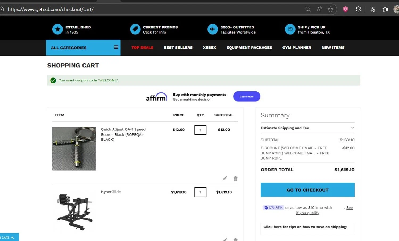This screenshot has height=241, width=399.
Task: Click the Affirm logo
Action: pos(157,97)
